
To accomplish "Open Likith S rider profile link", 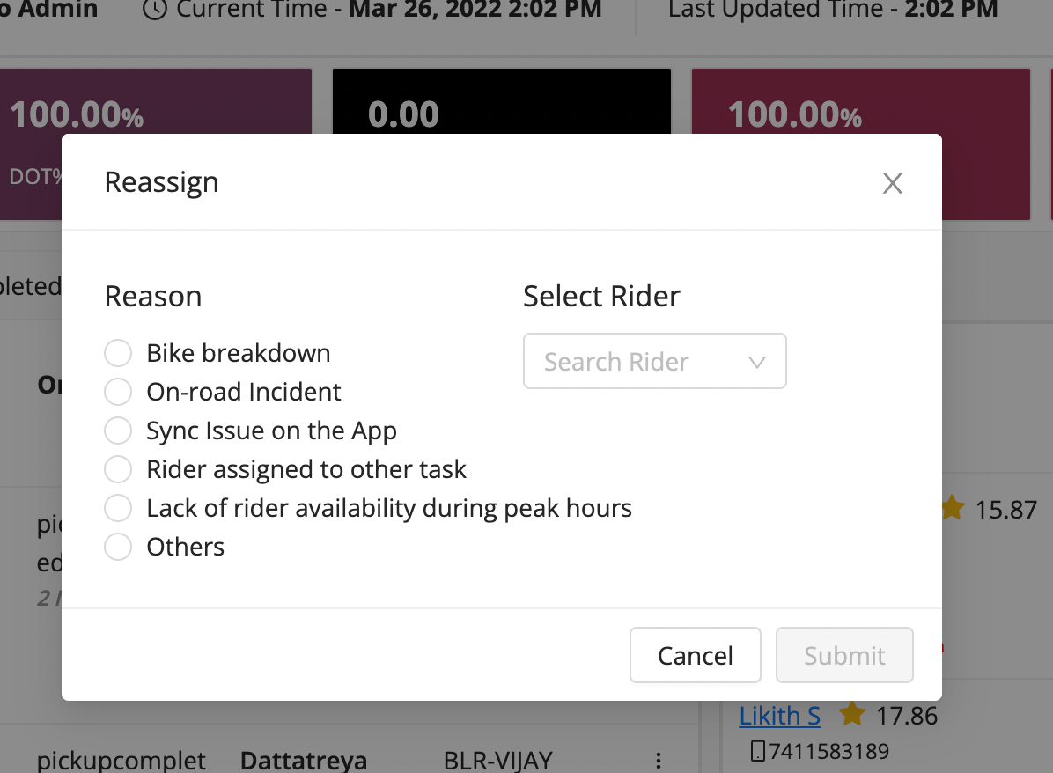I will (x=780, y=716).
